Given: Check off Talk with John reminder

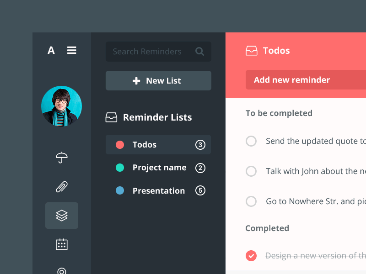Looking at the screenshot, I should coord(251,171).
